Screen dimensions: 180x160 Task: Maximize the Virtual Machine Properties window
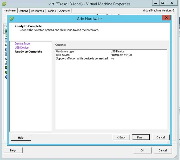163,3
